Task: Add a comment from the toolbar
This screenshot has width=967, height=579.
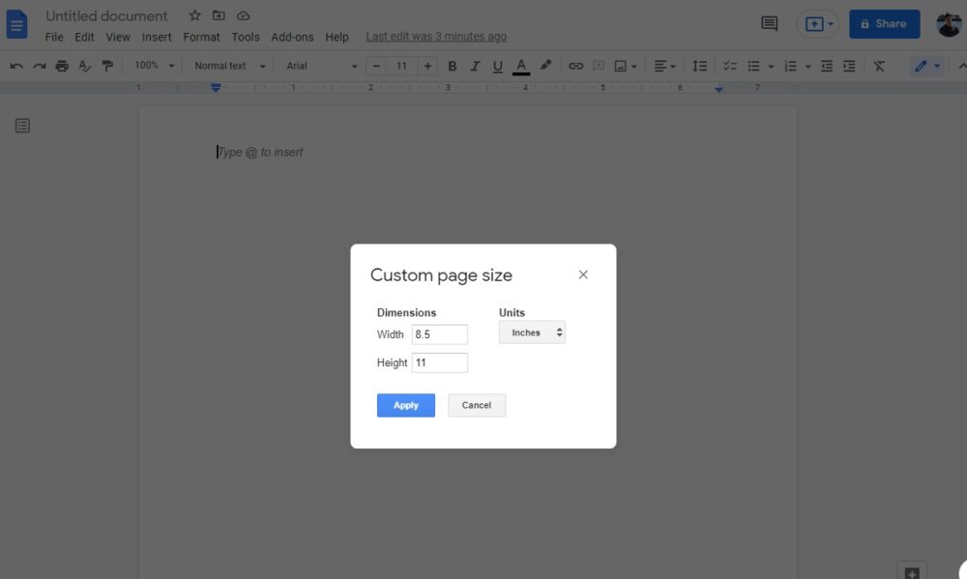Action: (x=598, y=66)
